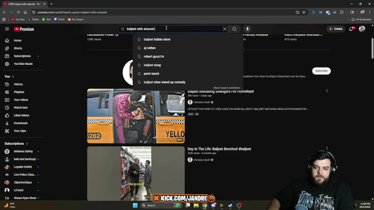This screenshot has width=374, height=210.
Task: Bookmark this page with the star icon
Action: click(304, 12)
